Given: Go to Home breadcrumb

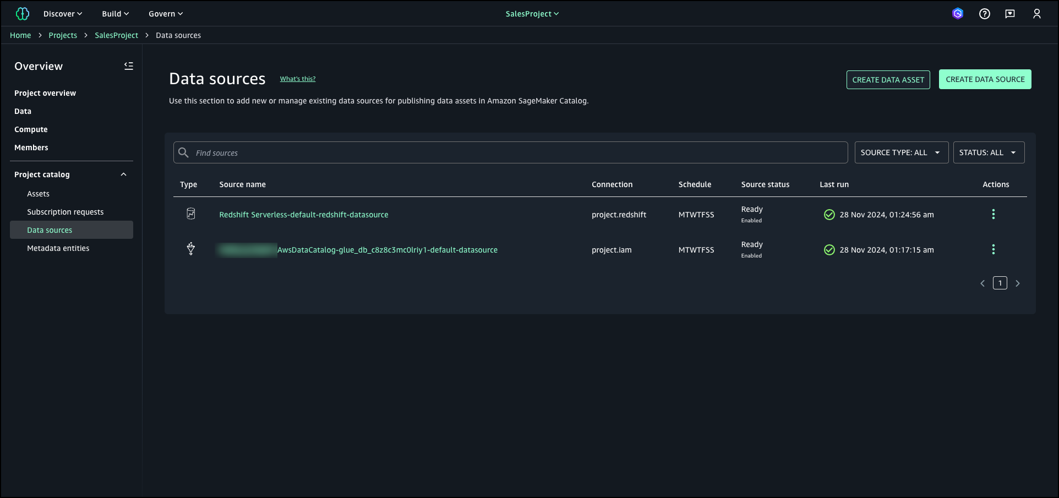Looking at the screenshot, I should point(20,35).
